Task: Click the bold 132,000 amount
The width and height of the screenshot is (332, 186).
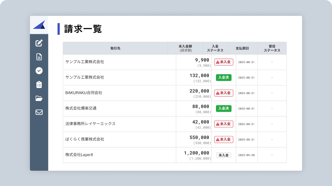Action: coord(199,76)
